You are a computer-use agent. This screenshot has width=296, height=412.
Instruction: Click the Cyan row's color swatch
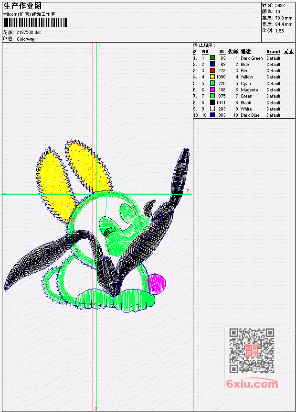click(212, 83)
